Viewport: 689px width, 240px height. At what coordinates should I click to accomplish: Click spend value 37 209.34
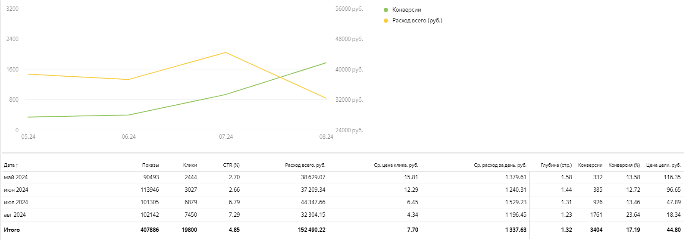[313, 190]
